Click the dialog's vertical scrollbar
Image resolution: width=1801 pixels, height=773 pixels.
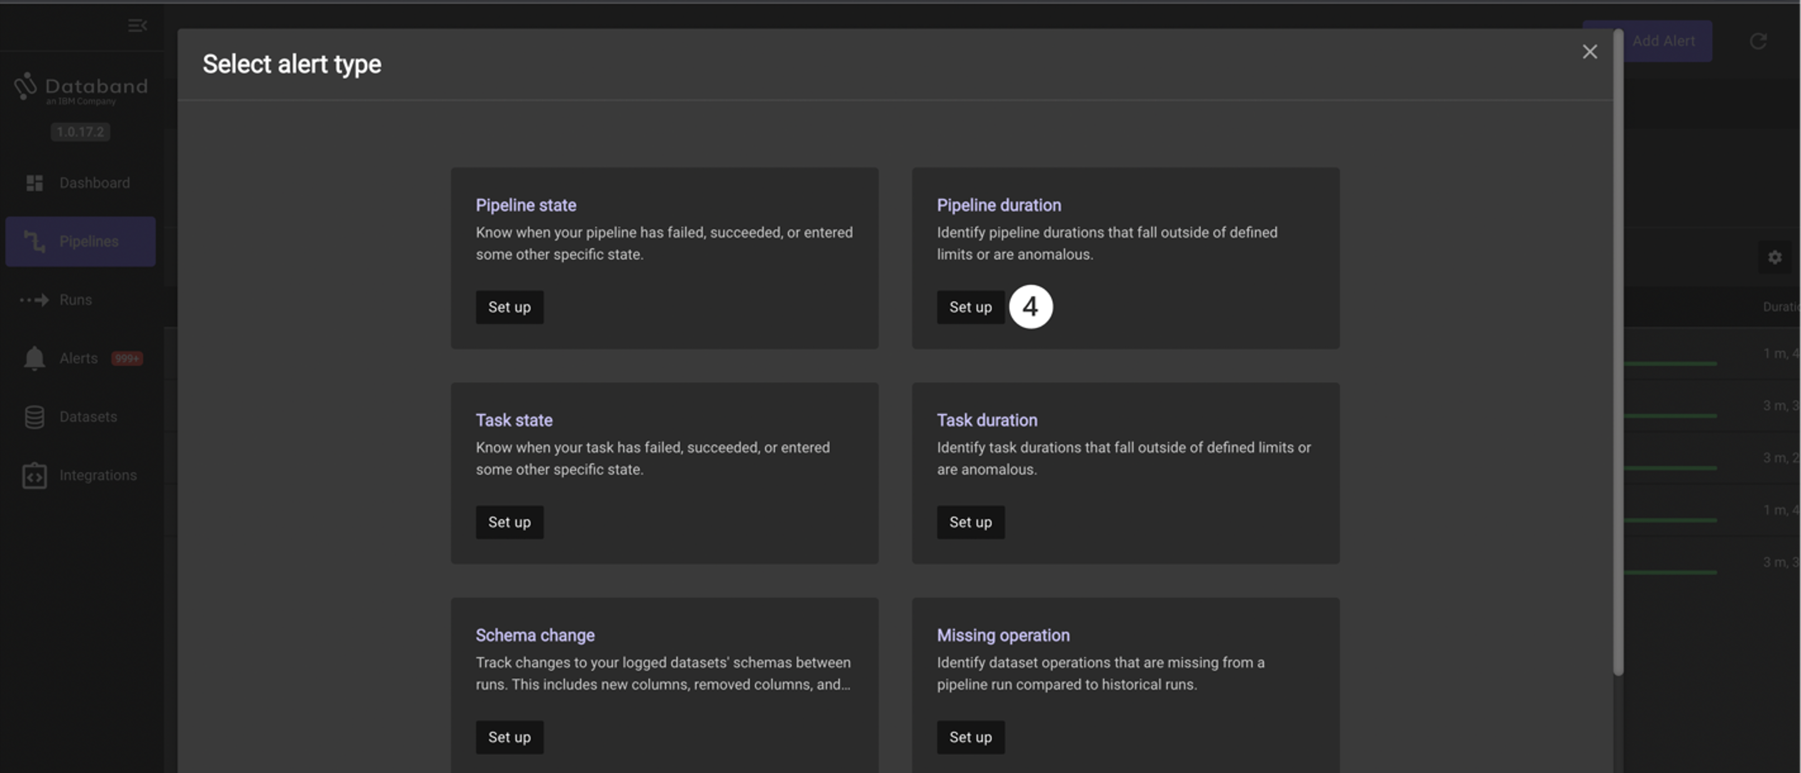pyautogui.click(x=1617, y=349)
